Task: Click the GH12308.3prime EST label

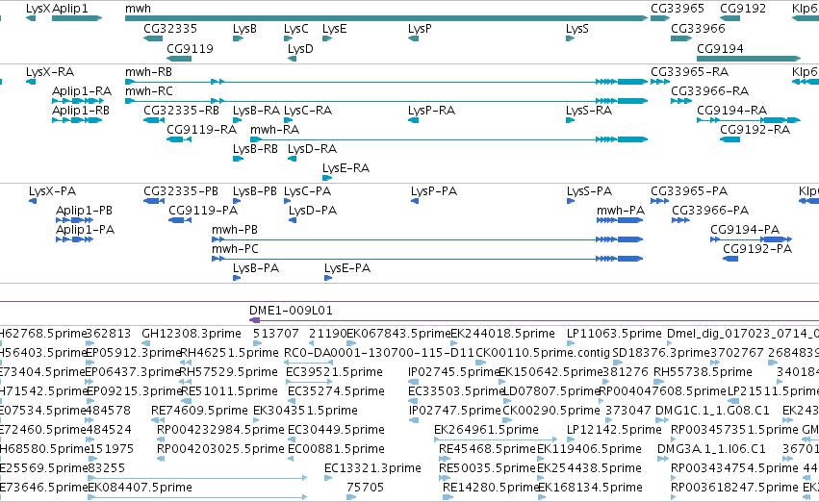Action: pyautogui.click(x=192, y=334)
